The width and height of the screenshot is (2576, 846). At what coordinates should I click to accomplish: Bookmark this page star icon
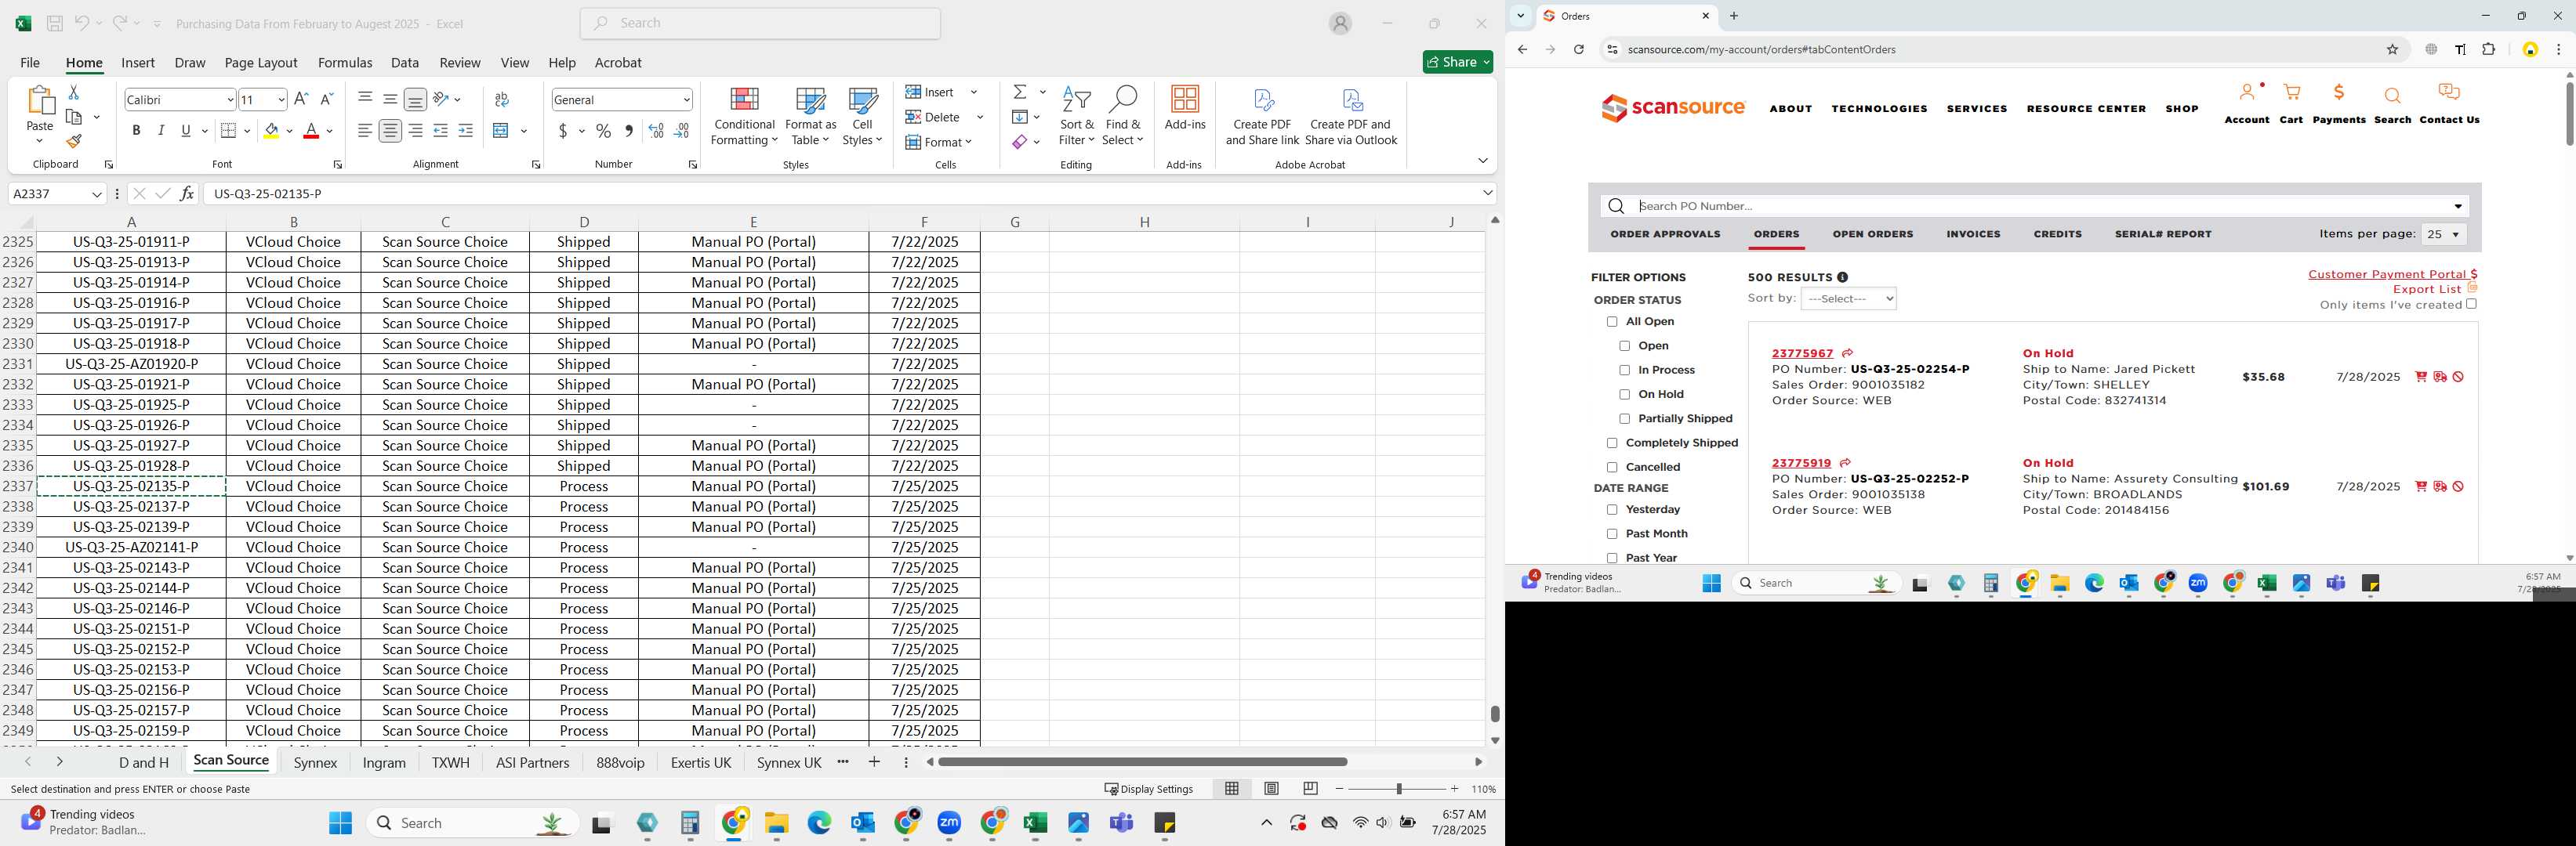(x=2392, y=50)
